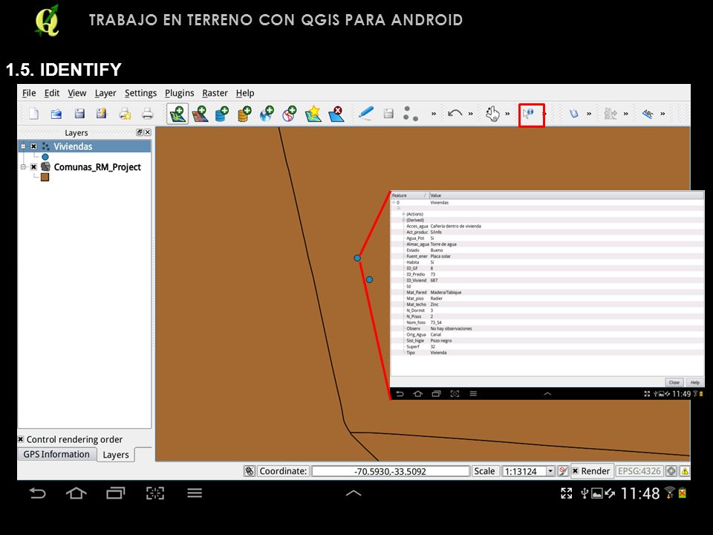The width and height of the screenshot is (713, 535).
Task: Click the ABC Labeling icon
Action: [x=648, y=113]
